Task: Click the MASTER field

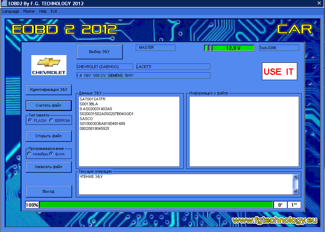Action: [156, 47]
